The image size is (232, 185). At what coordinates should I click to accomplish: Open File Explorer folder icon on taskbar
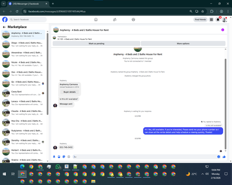point(93,181)
